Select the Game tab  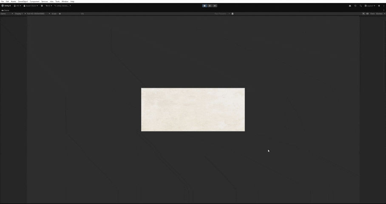coord(5,10)
